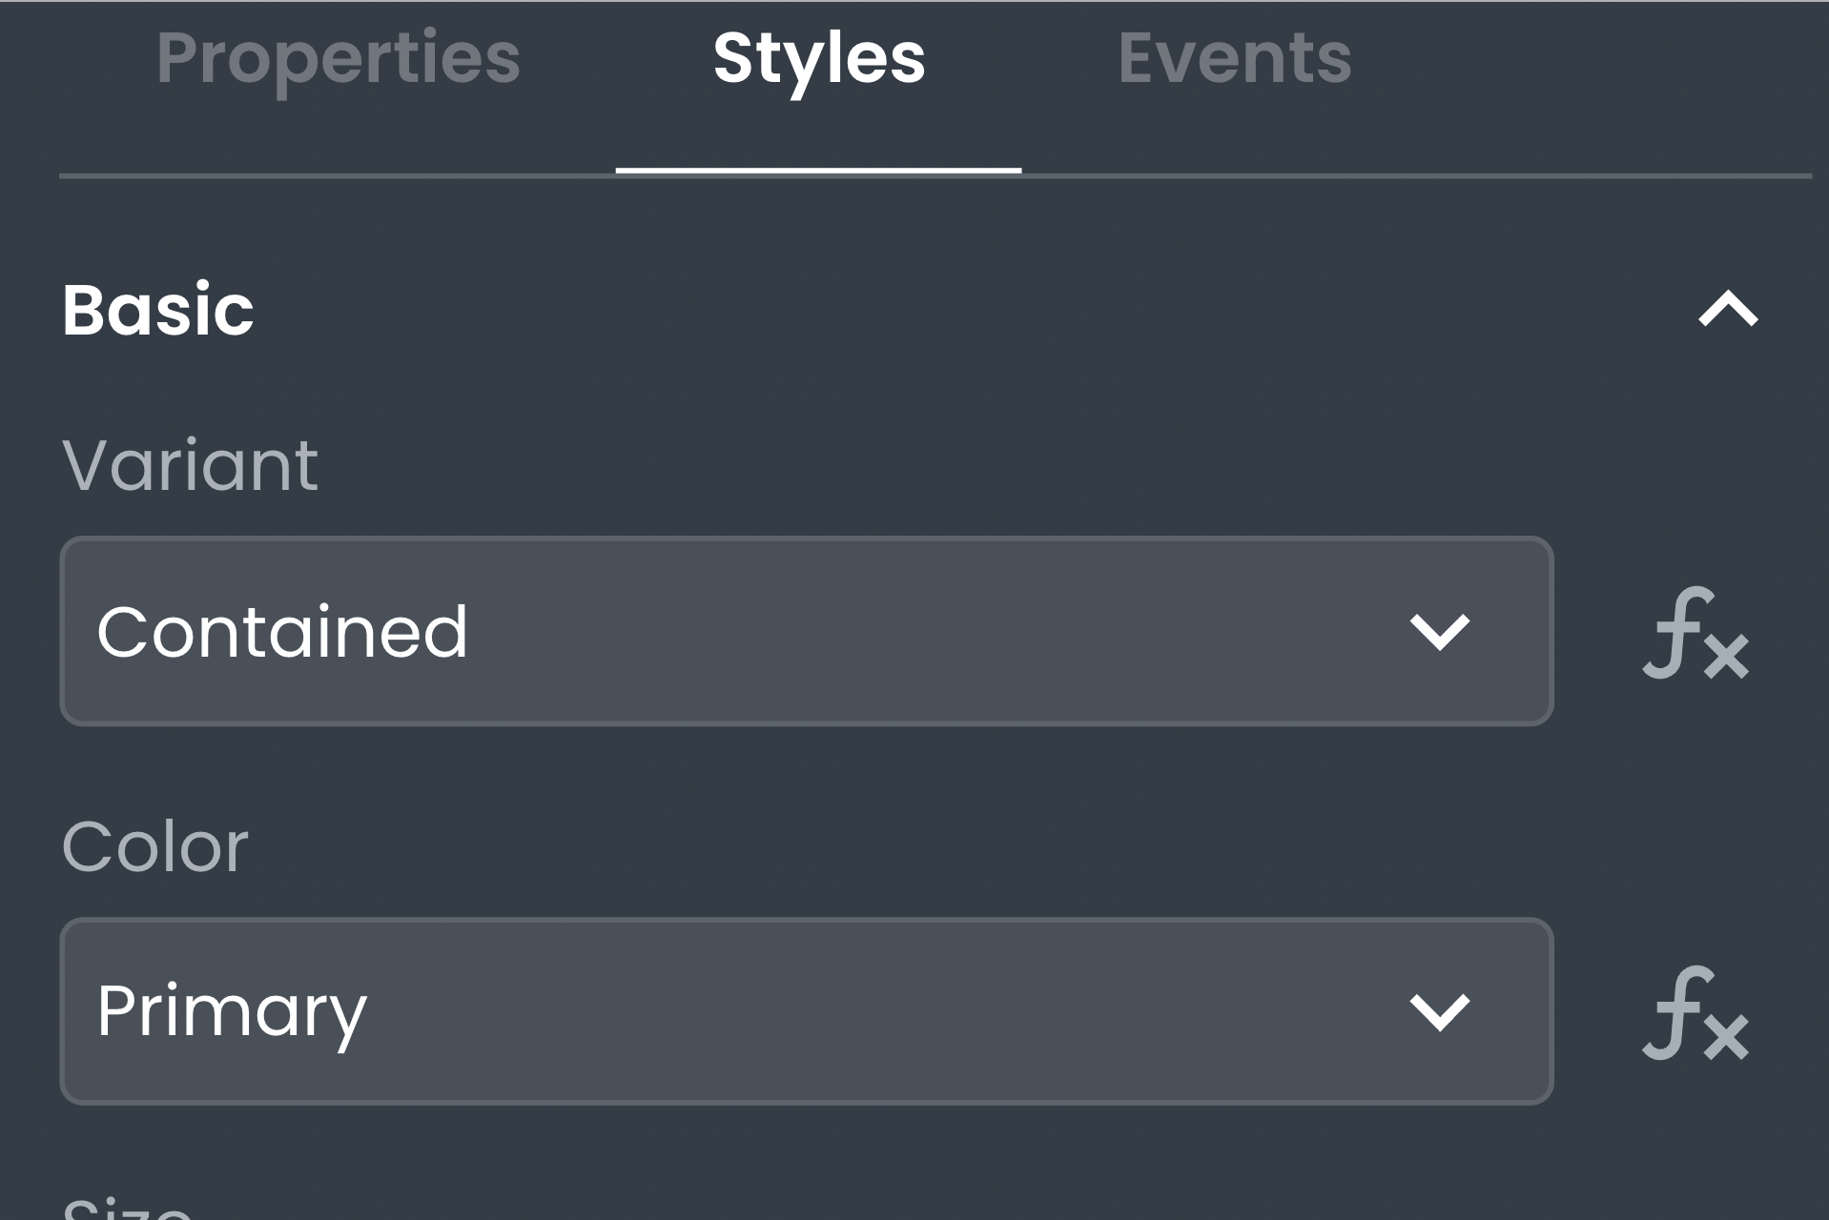This screenshot has width=1829, height=1220.
Task: Open the Variant dropdown showing Contained
Action: click(x=806, y=632)
